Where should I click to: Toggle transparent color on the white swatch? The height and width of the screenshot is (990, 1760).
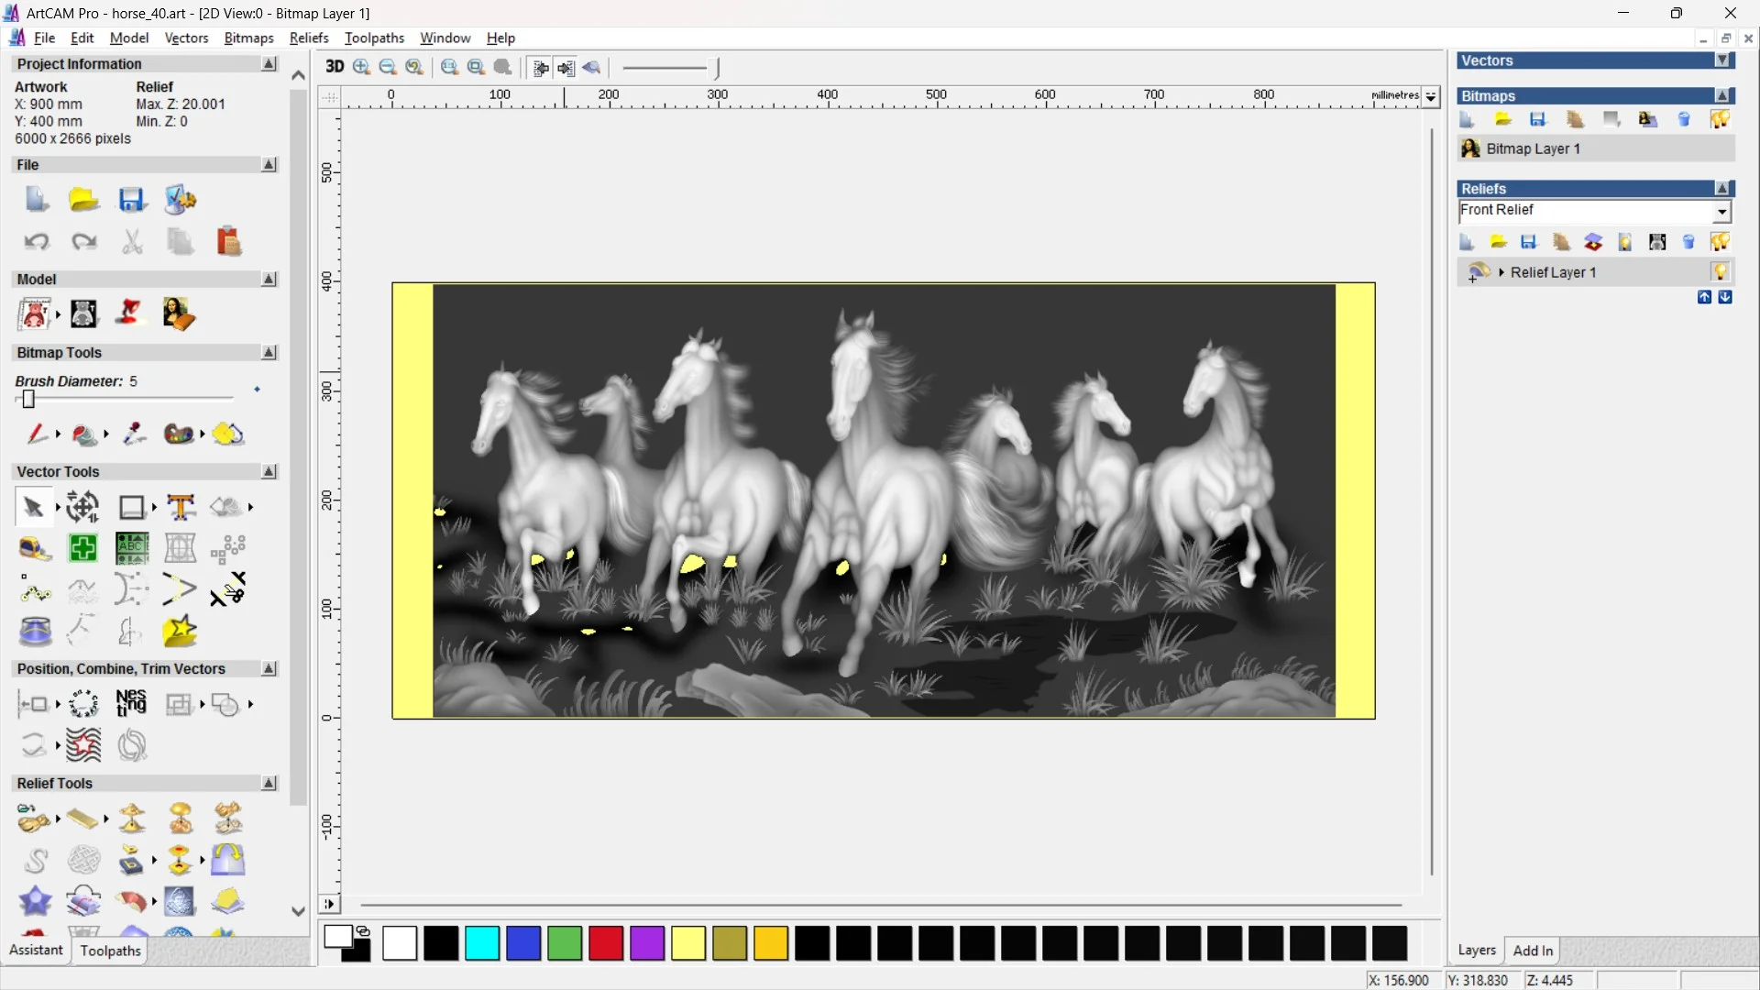click(362, 929)
